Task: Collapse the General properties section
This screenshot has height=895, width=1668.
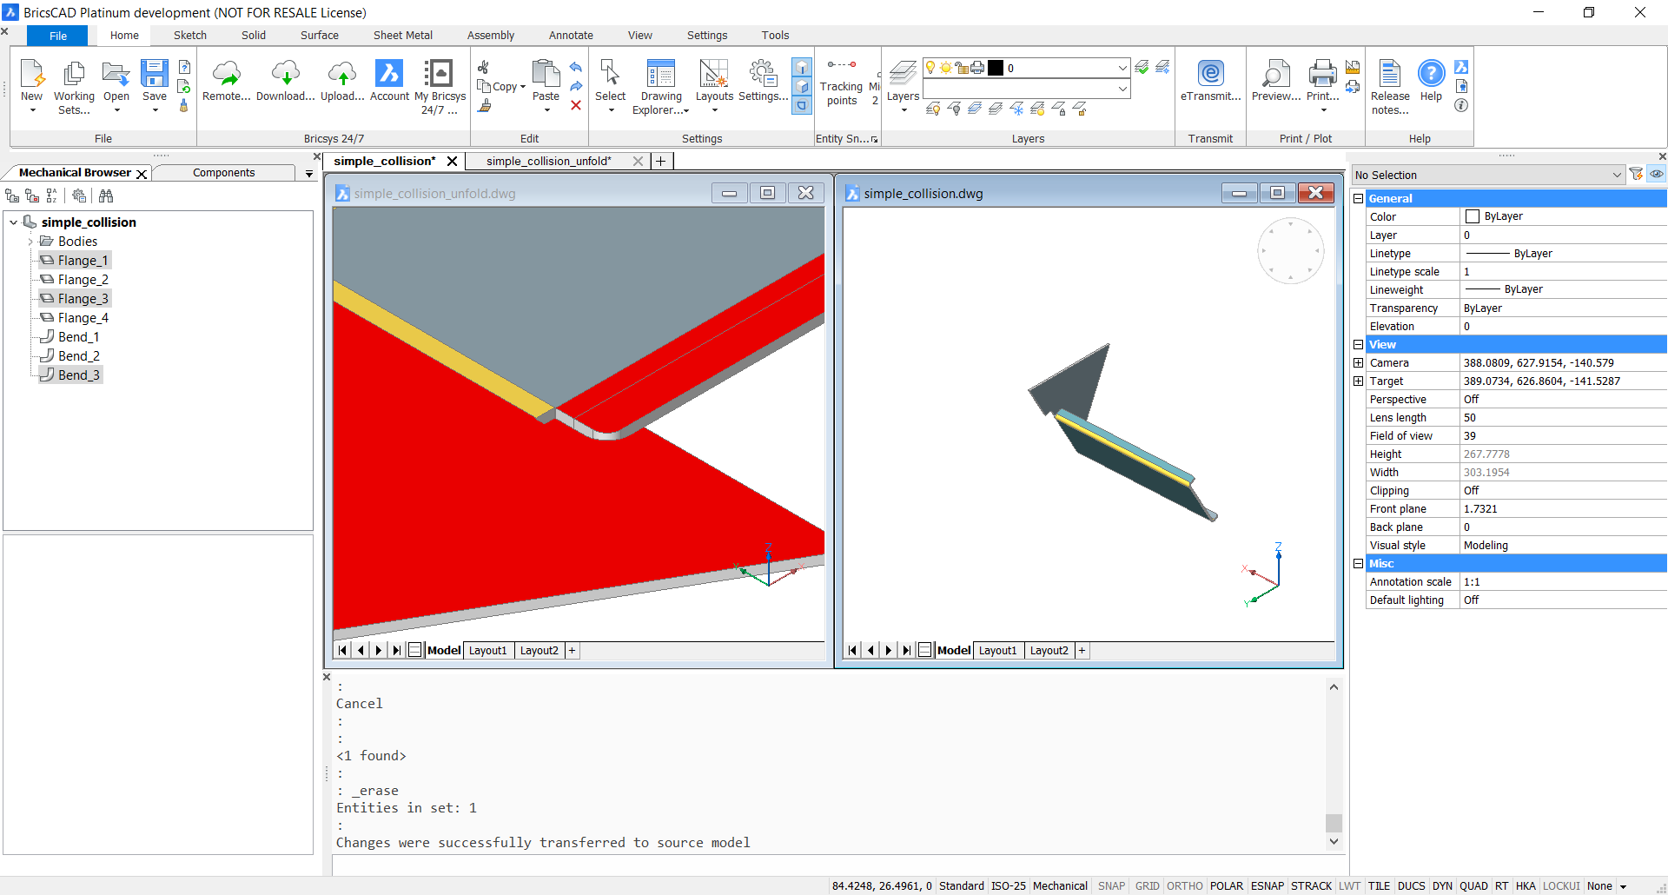Action: [1358, 198]
